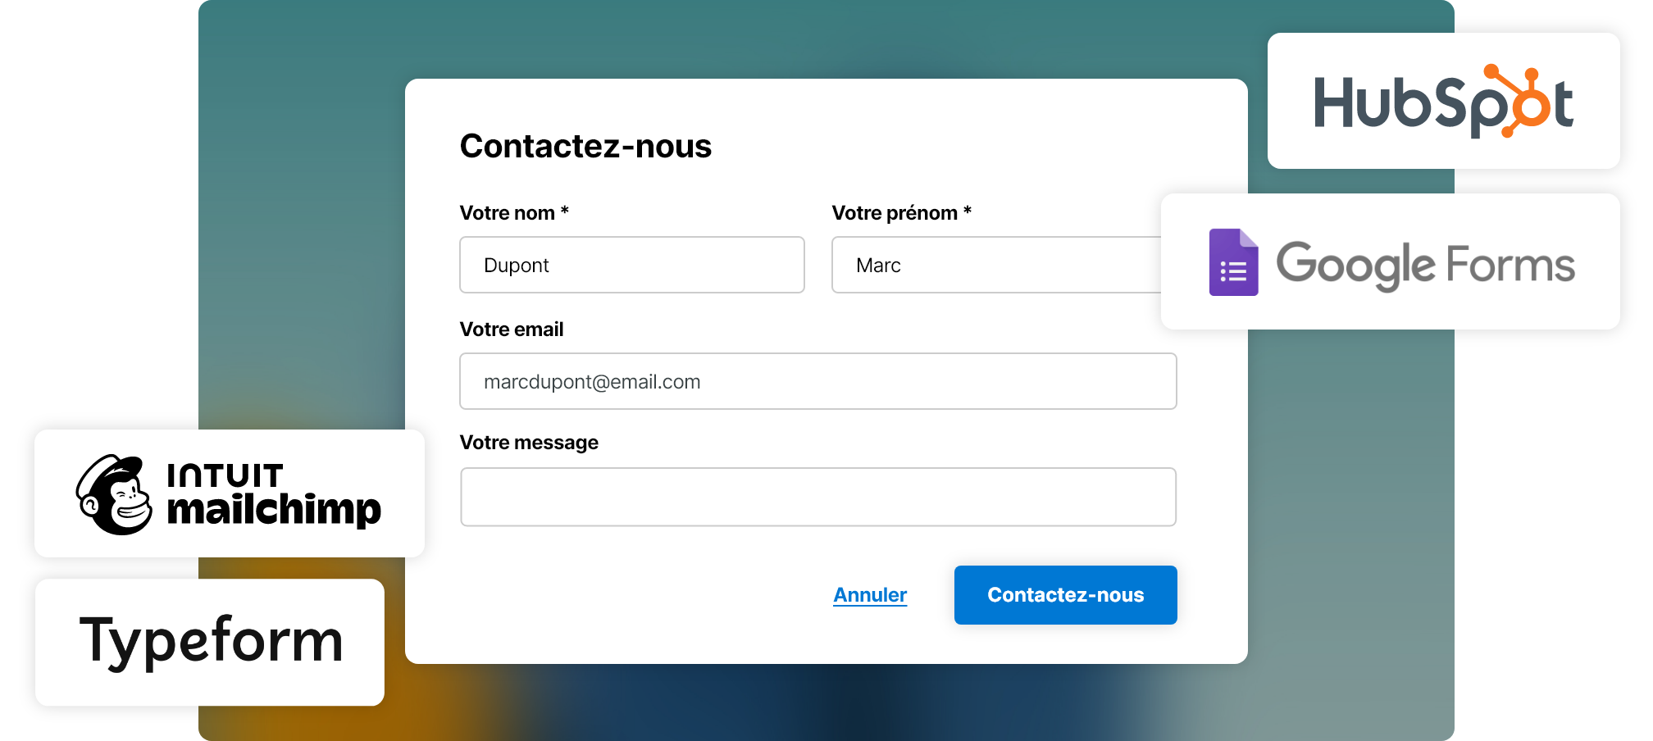
Task: Select the Typeform logo card
Action: pyautogui.click(x=210, y=642)
